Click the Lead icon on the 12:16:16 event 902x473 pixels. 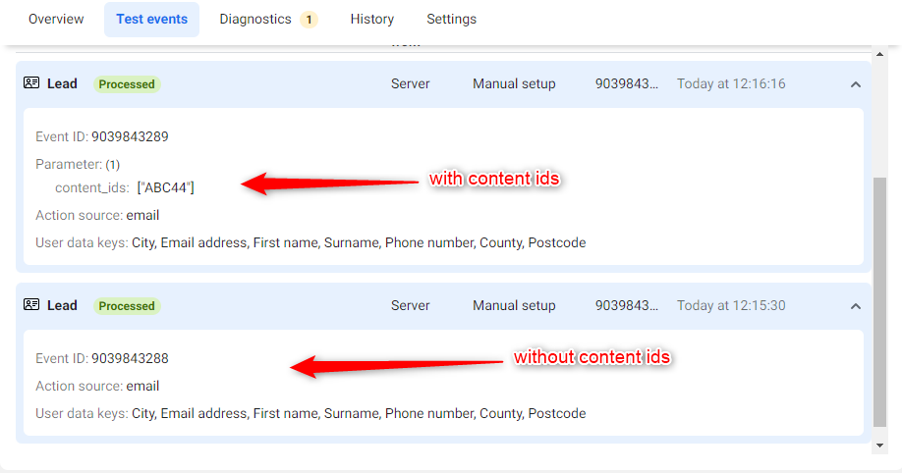(x=31, y=82)
